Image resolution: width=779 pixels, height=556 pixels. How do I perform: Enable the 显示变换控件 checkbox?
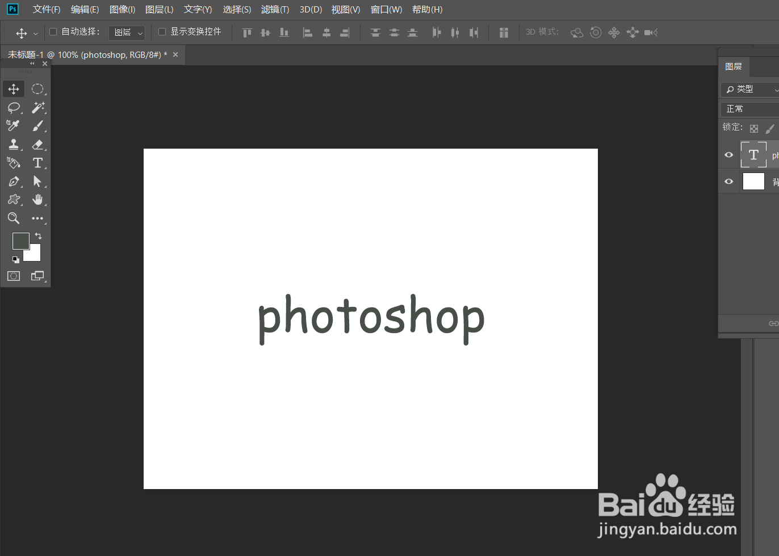click(162, 32)
